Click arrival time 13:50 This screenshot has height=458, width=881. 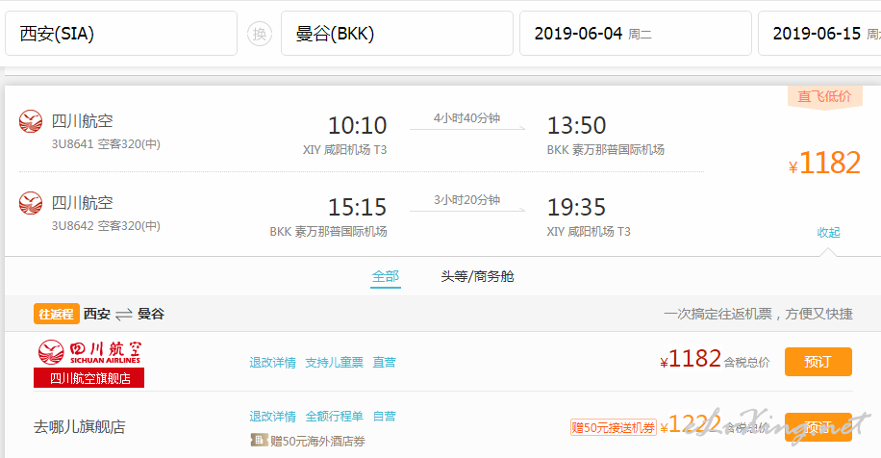(576, 125)
